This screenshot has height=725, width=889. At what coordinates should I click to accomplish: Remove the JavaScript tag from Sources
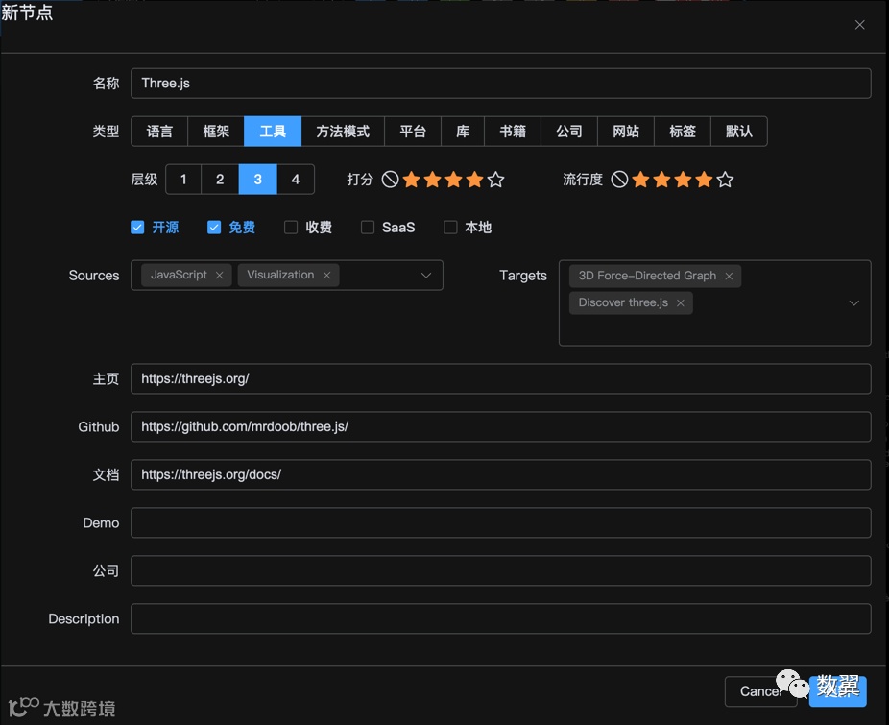pos(220,276)
